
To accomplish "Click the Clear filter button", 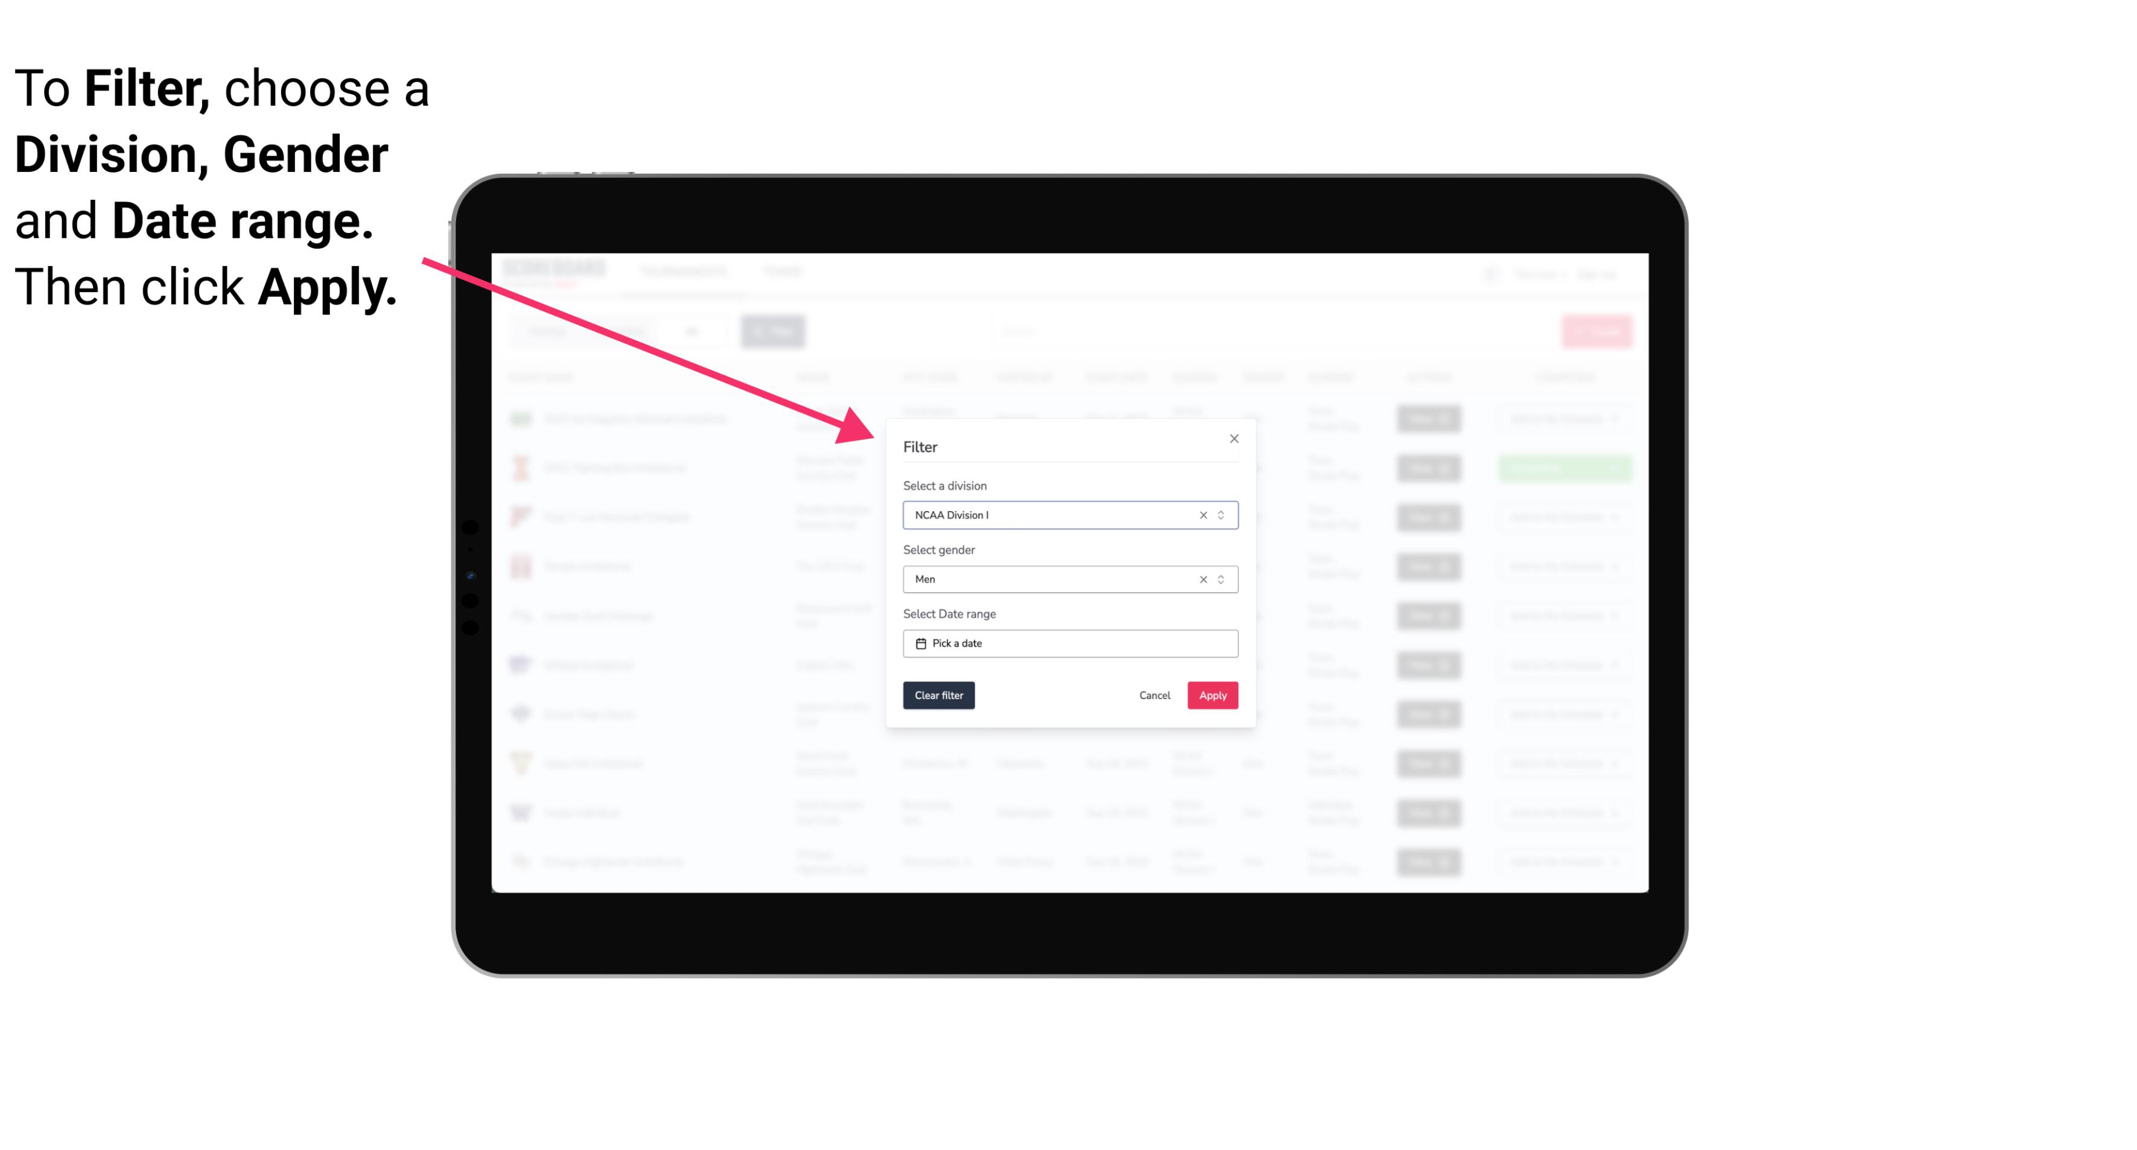I will [x=939, y=696].
